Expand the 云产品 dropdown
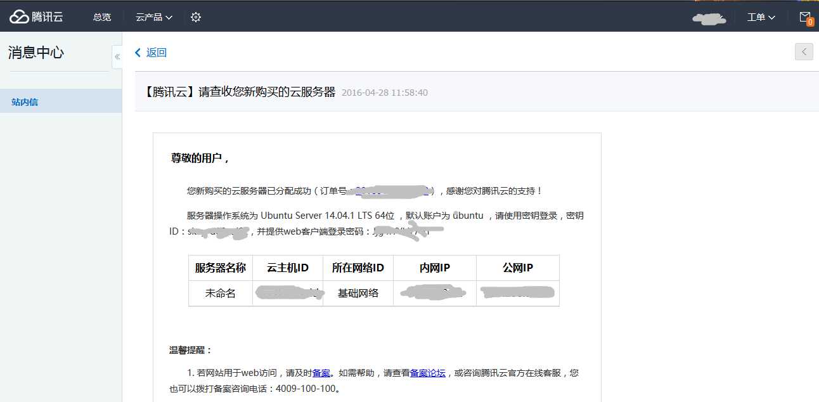This screenshot has width=819, height=402. [x=154, y=17]
